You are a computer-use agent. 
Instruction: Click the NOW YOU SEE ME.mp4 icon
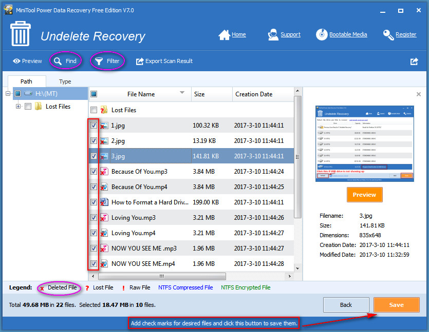[104, 264]
